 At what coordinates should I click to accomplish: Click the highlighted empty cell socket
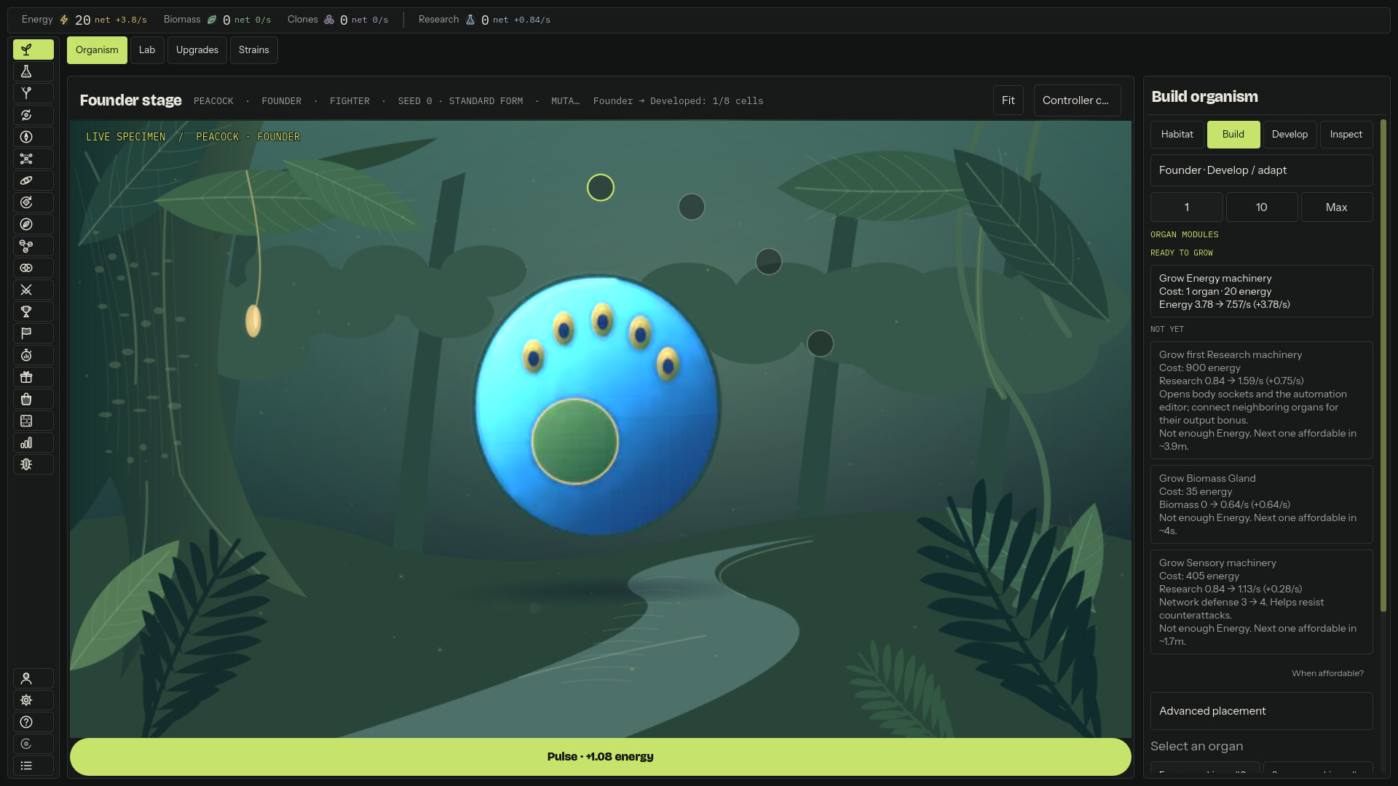click(x=601, y=188)
